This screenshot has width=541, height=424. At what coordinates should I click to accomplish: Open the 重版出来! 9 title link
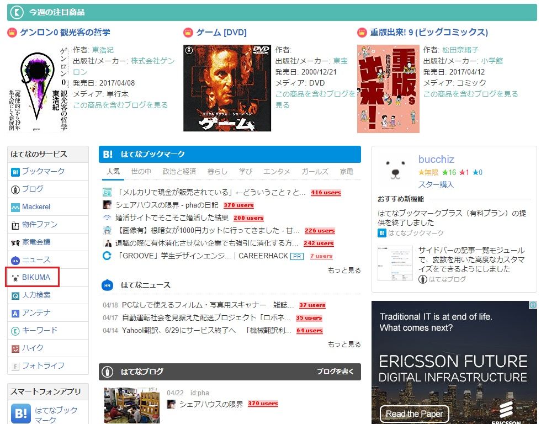[x=429, y=33]
